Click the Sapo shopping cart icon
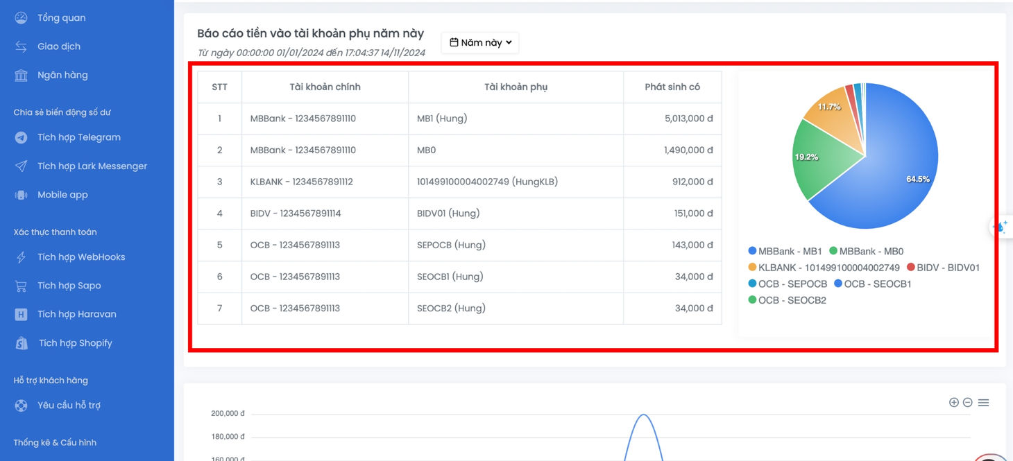Viewport: 1013px width, 461px height. coord(22,286)
